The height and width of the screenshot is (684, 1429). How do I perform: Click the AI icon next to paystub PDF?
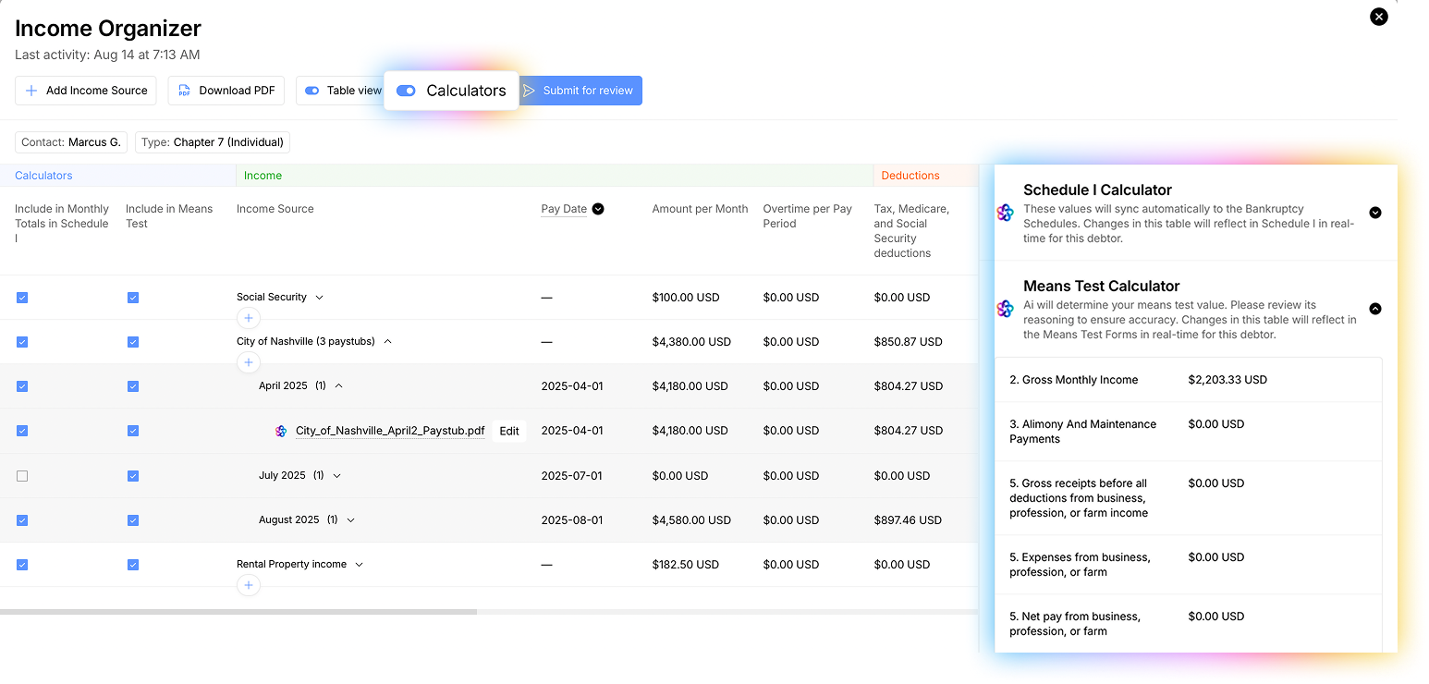click(281, 431)
